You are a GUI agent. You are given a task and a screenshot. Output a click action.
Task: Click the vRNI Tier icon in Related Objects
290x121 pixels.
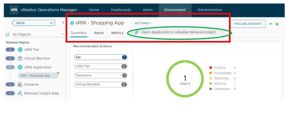[20, 50]
